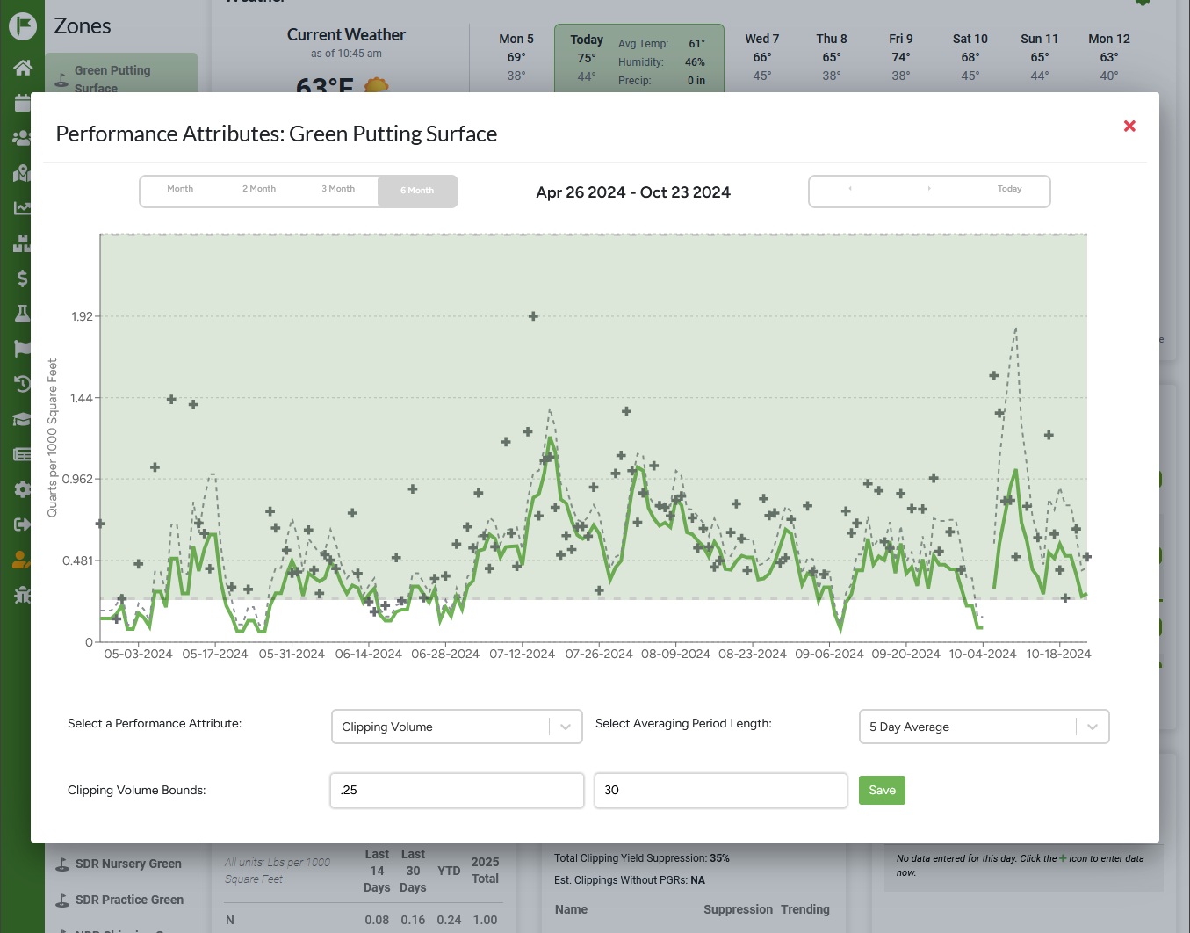Click the 05-03-2024 x-axis label

[138, 655]
